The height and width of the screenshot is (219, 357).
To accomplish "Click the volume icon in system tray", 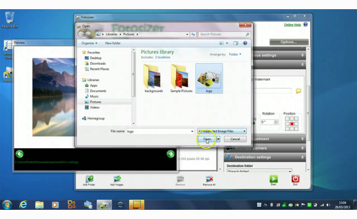I will pos(328,205).
